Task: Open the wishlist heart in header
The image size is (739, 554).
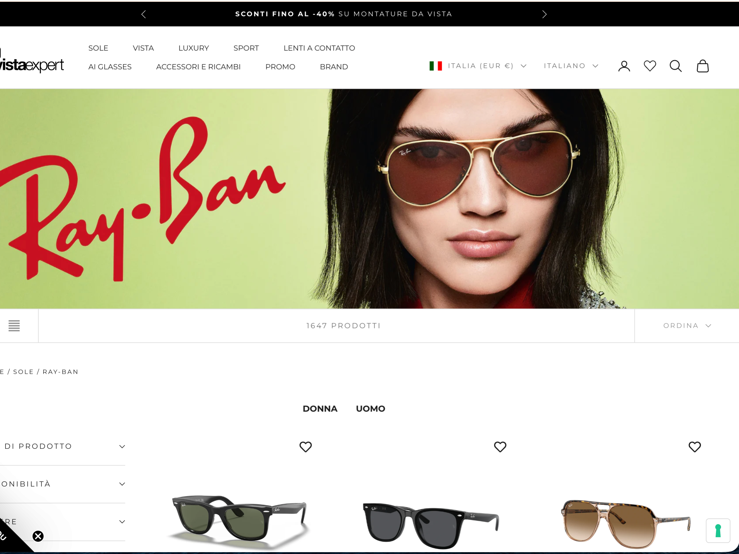Action: pyautogui.click(x=650, y=66)
